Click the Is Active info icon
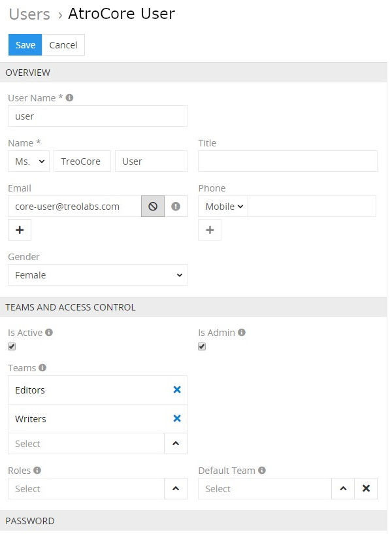 pyautogui.click(x=49, y=333)
